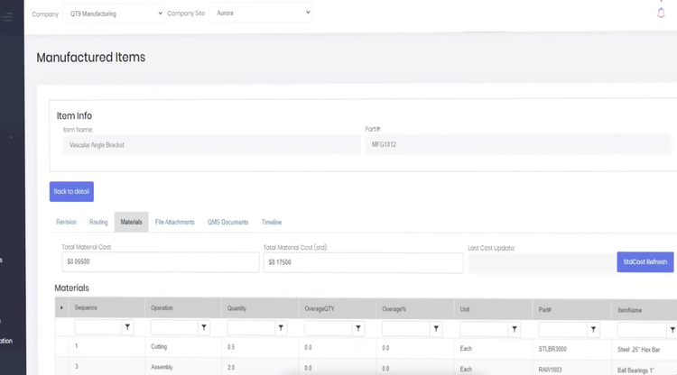Click the Total Material Cost field

point(161,261)
